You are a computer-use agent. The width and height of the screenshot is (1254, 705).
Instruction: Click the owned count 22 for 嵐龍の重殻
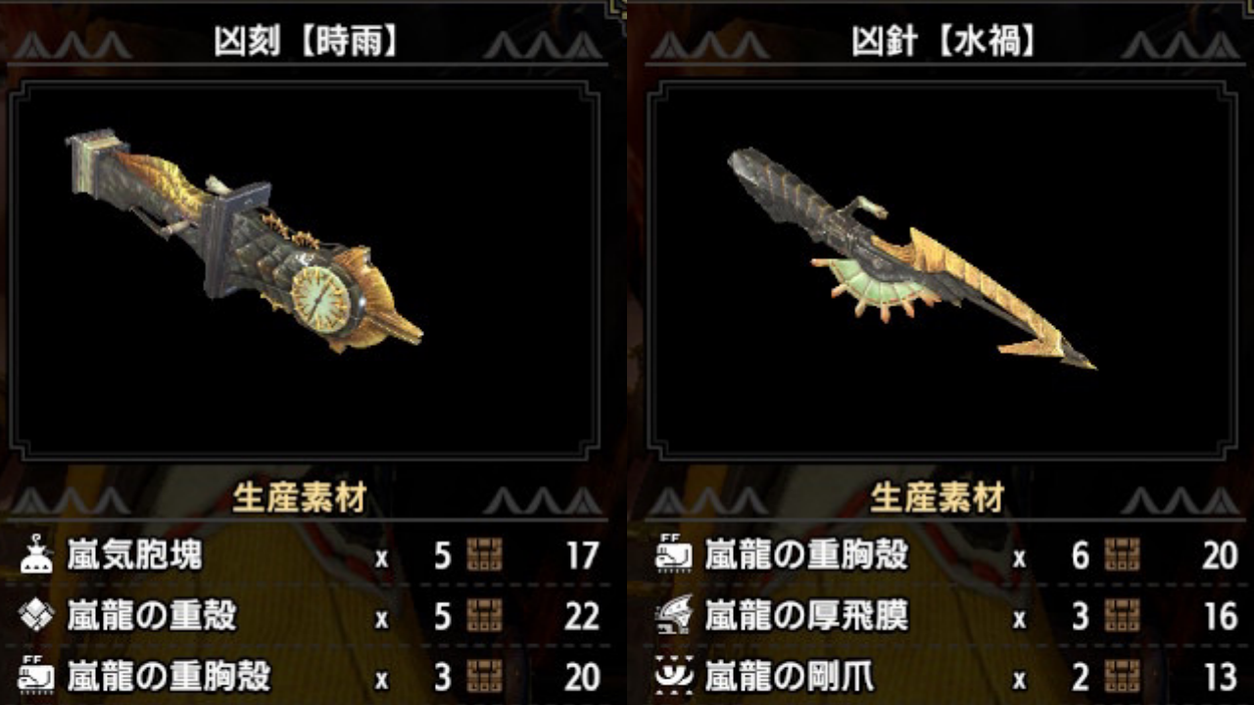(582, 616)
